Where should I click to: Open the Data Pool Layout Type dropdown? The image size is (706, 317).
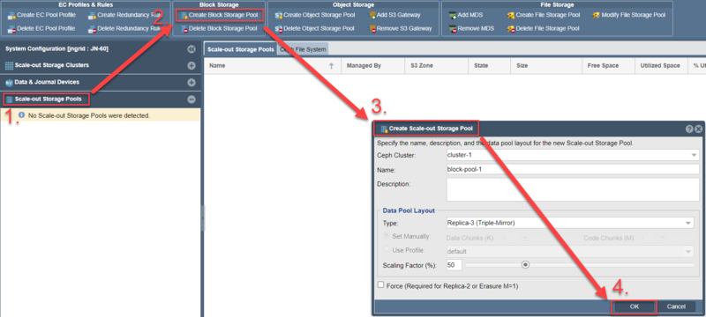click(688, 223)
